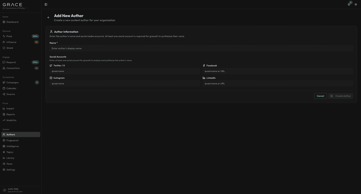Select the Fingerprint icon in System section
Image resolution: width=361 pixels, height=194 pixels.
coord(3,140)
